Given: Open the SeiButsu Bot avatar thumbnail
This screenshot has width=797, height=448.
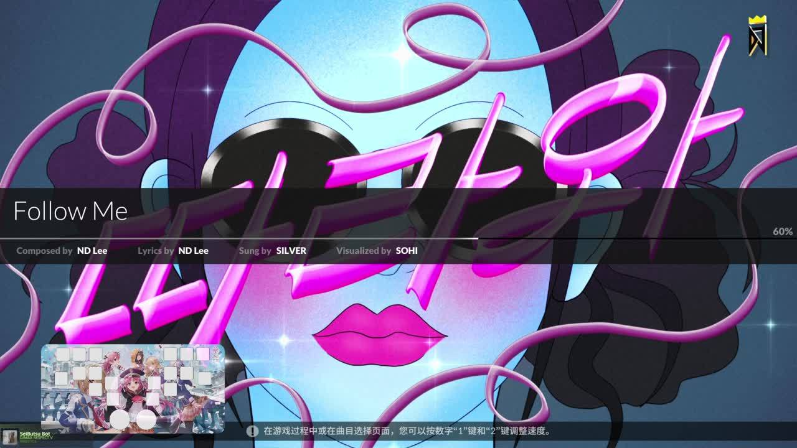Looking at the screenshot, I should (x=9, y=436).
